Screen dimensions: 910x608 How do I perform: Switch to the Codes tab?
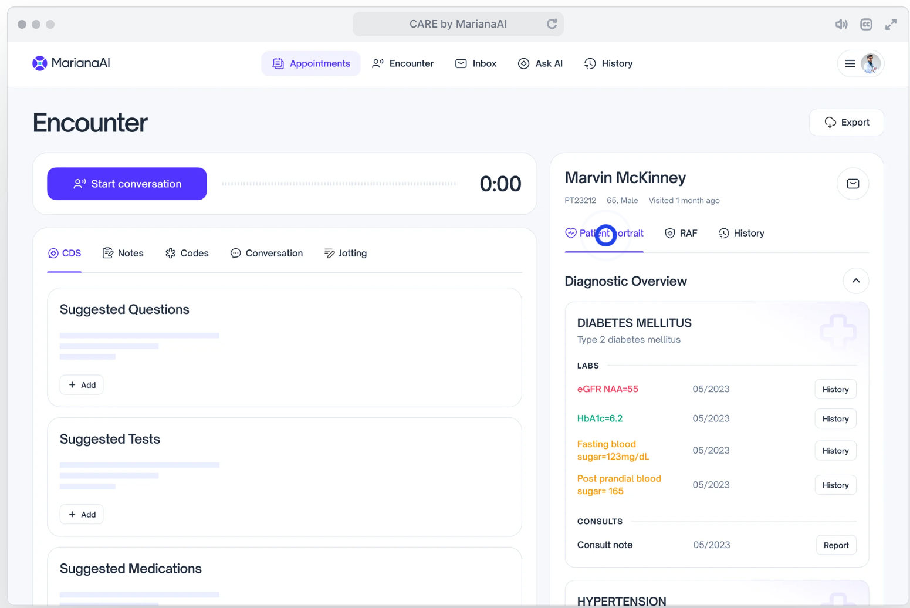[187, 253]
